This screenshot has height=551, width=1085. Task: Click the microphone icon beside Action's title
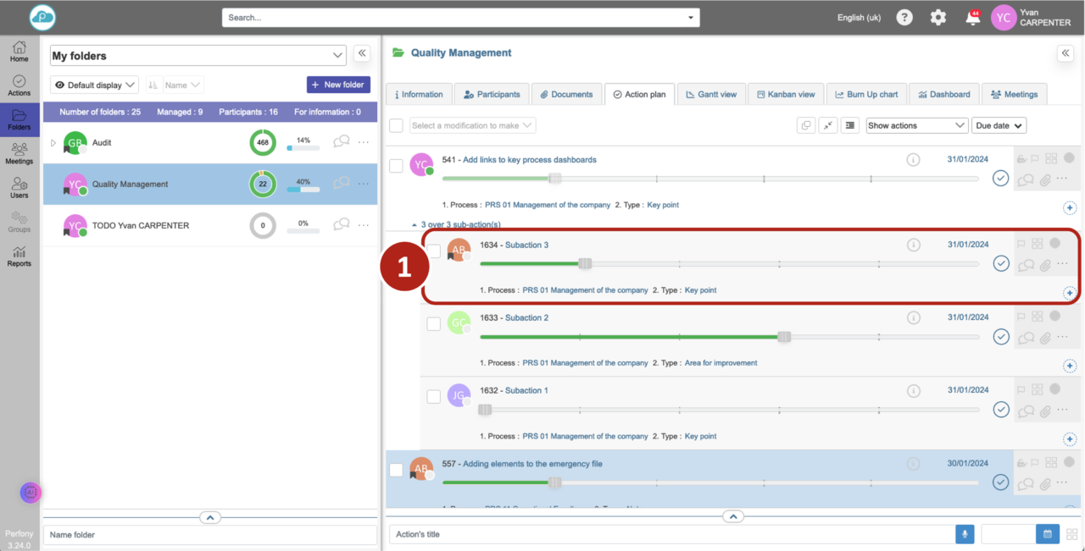pyautogui.click(x=964, y=534)
